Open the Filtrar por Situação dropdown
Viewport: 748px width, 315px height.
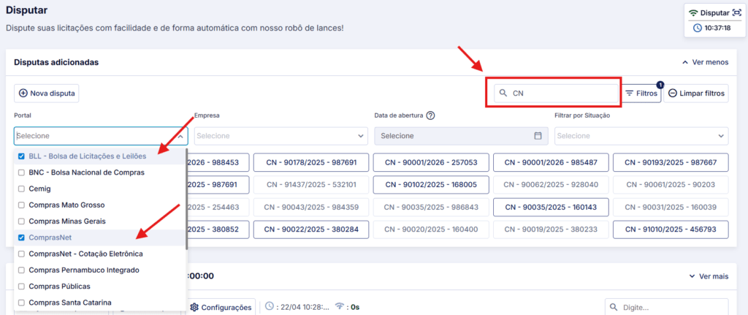pyautogui.click(x=641, y=136)
